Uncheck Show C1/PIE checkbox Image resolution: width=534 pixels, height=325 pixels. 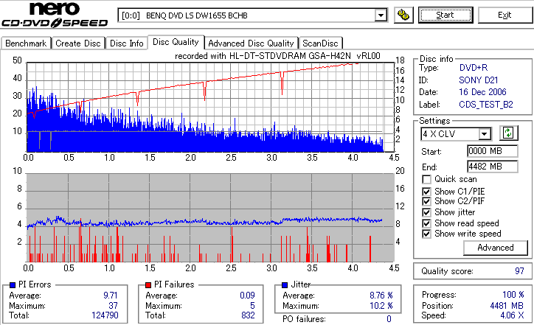426,192
